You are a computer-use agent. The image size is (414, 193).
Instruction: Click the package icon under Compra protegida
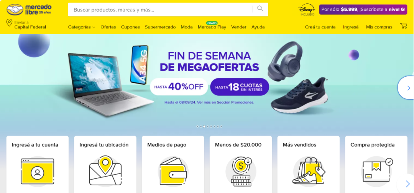coord(377,170)
